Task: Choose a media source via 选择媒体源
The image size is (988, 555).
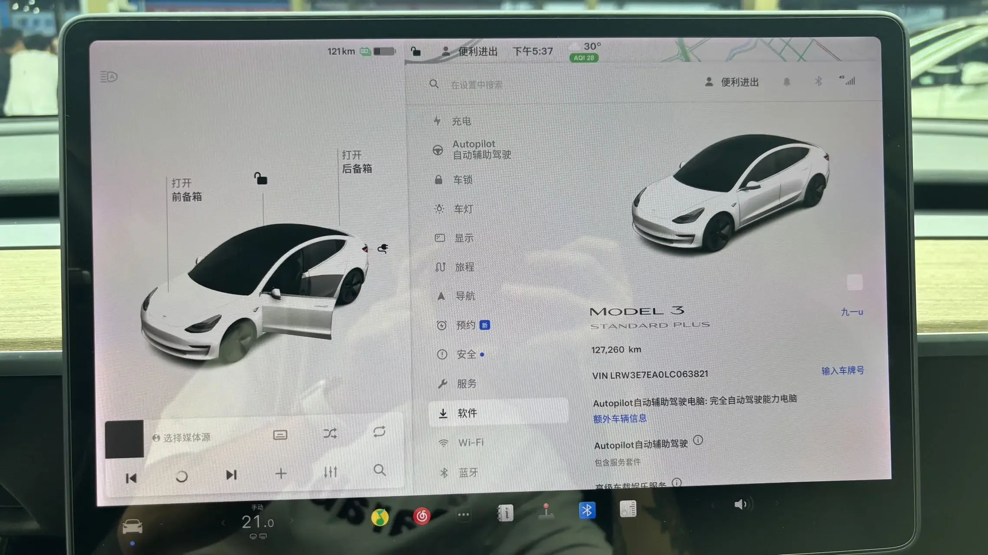Action: [182, 437]
